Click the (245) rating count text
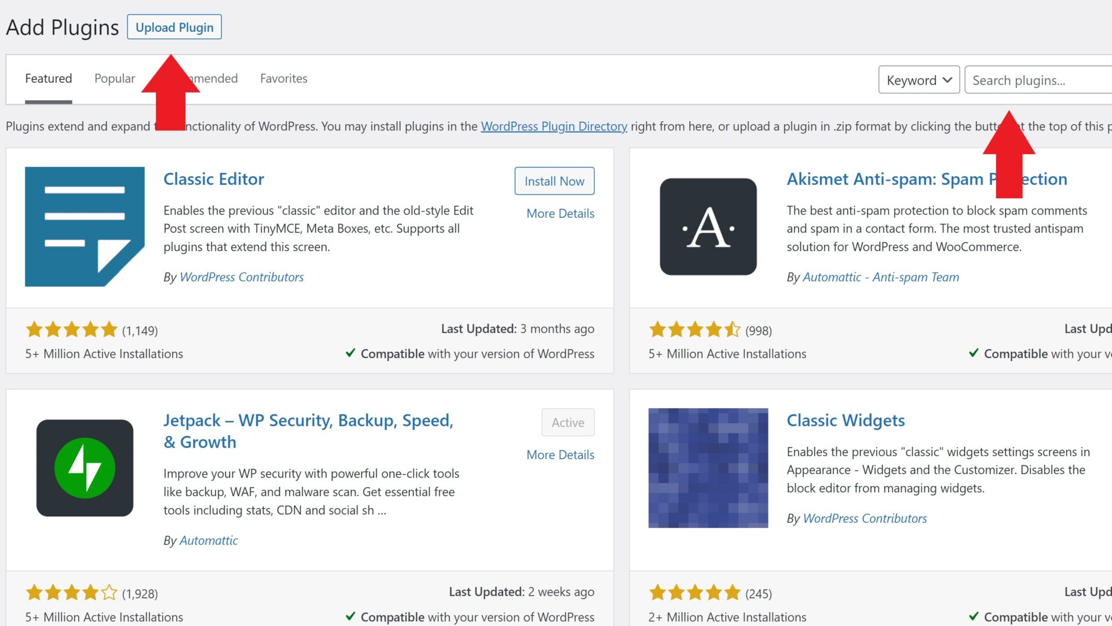Viewport: 1112px width, 626px height. pos(758,594)
